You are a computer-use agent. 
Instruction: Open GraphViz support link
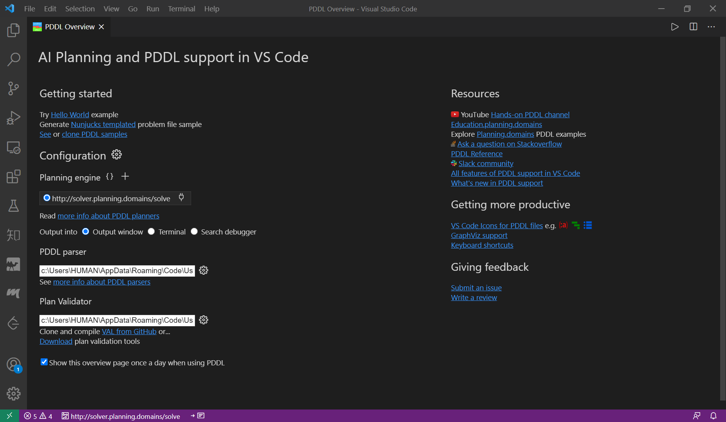click(x=479, y=235)
